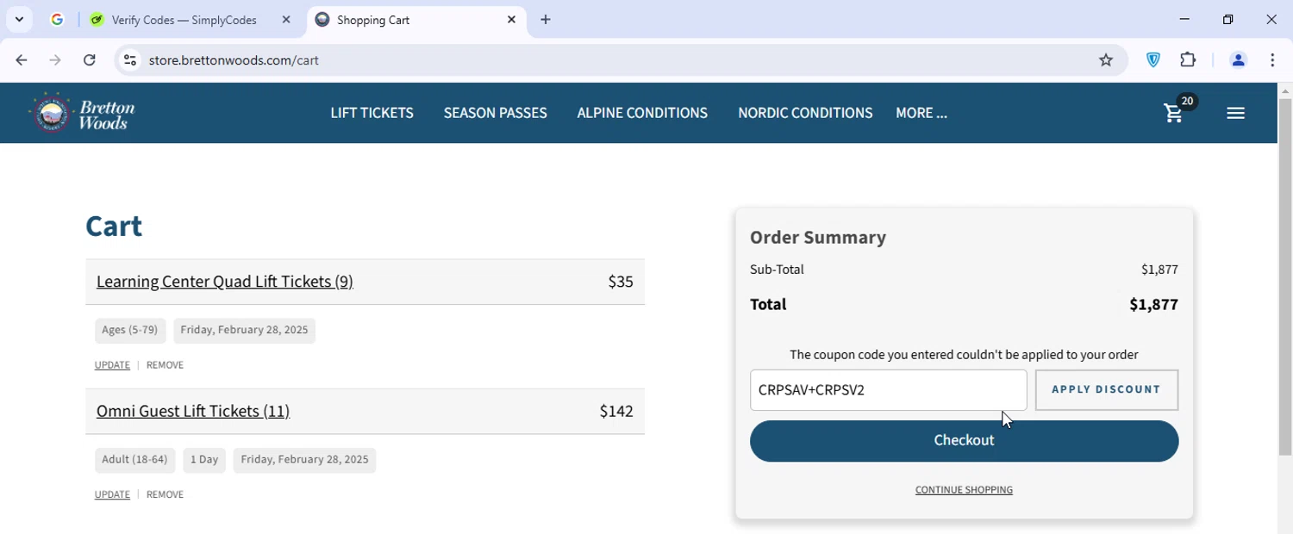Click the Ages (5-79) tag
The image size is (1293, 534).
(130, 331)
